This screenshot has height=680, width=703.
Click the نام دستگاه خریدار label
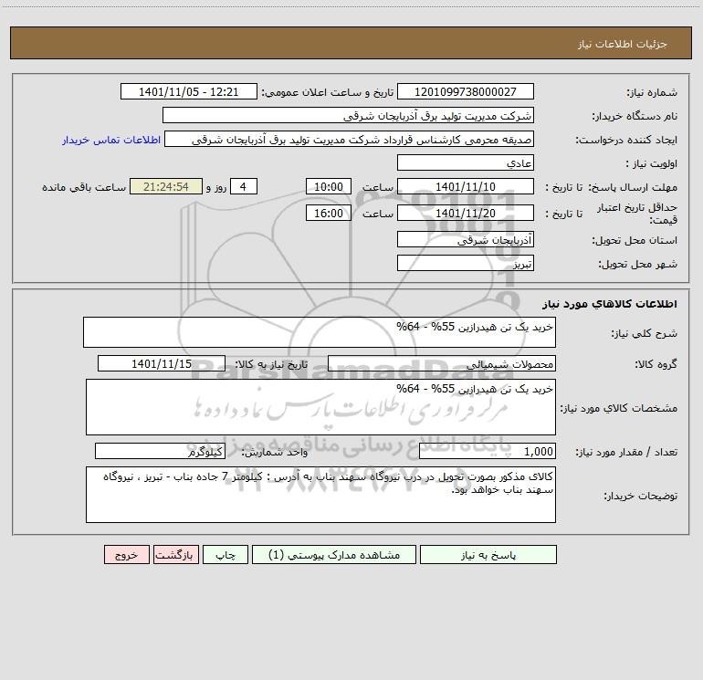click(635, 116)
